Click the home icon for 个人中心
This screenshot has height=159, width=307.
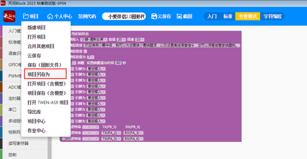(50, 16)
